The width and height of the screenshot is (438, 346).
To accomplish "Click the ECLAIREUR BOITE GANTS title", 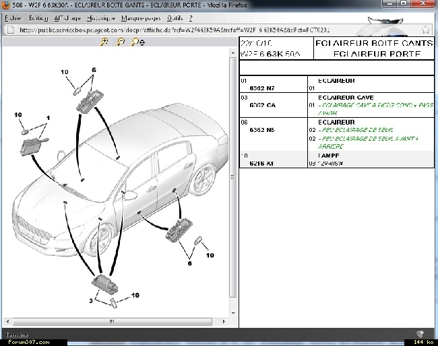I will (374, 43).
